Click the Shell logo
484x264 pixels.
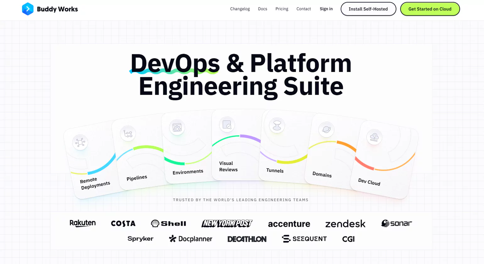tap(168, 223)
